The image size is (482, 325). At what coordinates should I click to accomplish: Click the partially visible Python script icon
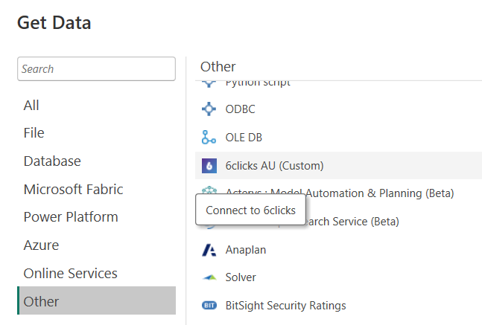pos(209,83)
